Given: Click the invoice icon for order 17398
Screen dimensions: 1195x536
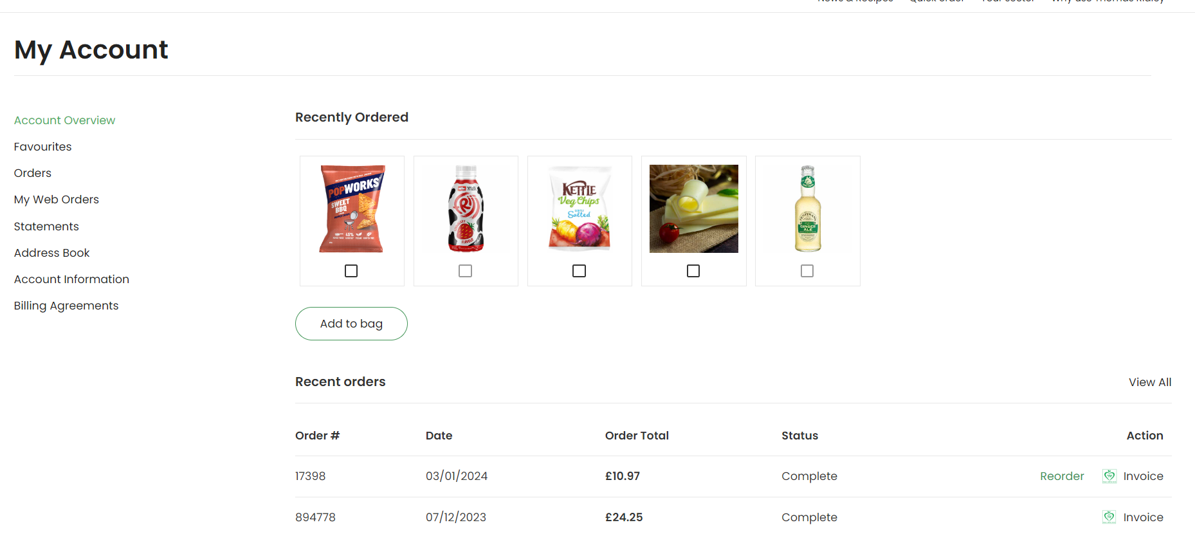Looking at the screenshot, I should pos(1109,476).
